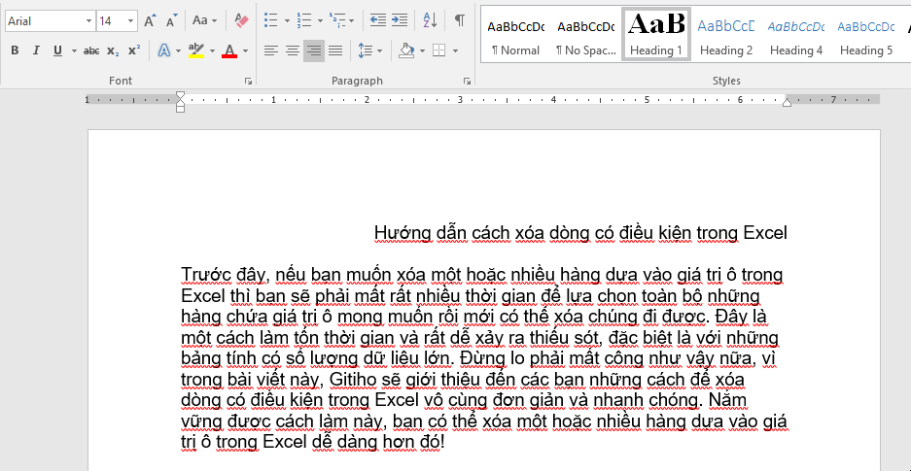Increase font size with Grow Font button
The image size is (911, 471).
pyautogui.click(x=150, y=21)
